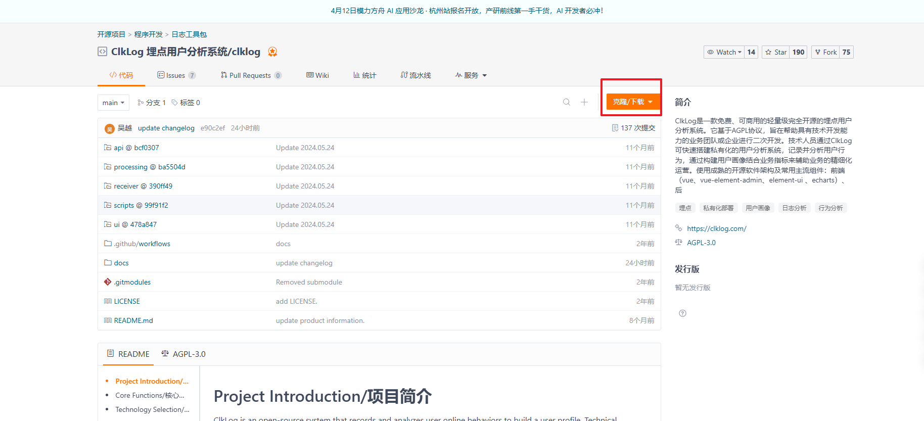Screen dimensions: 924x421
Task: Open the 标签 0 tags link
Action: 186,103
